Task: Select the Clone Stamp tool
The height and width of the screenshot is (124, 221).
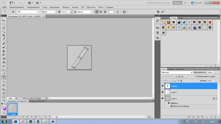Action: click(4, 51)
